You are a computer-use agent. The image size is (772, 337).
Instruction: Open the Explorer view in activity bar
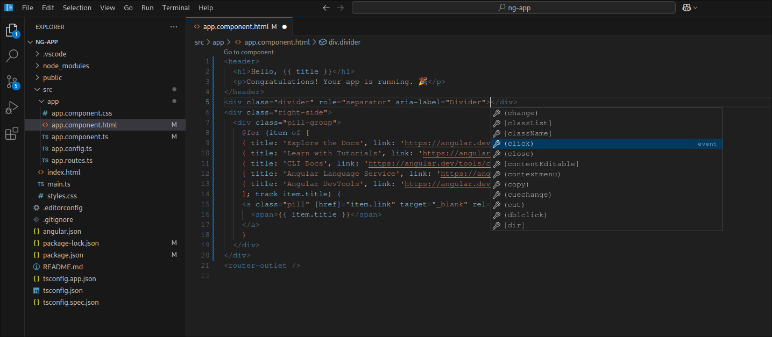pos(12,31)
